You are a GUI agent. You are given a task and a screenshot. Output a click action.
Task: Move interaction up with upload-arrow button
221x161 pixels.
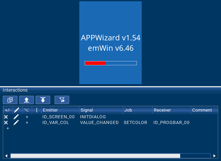[x=27, y=100]
